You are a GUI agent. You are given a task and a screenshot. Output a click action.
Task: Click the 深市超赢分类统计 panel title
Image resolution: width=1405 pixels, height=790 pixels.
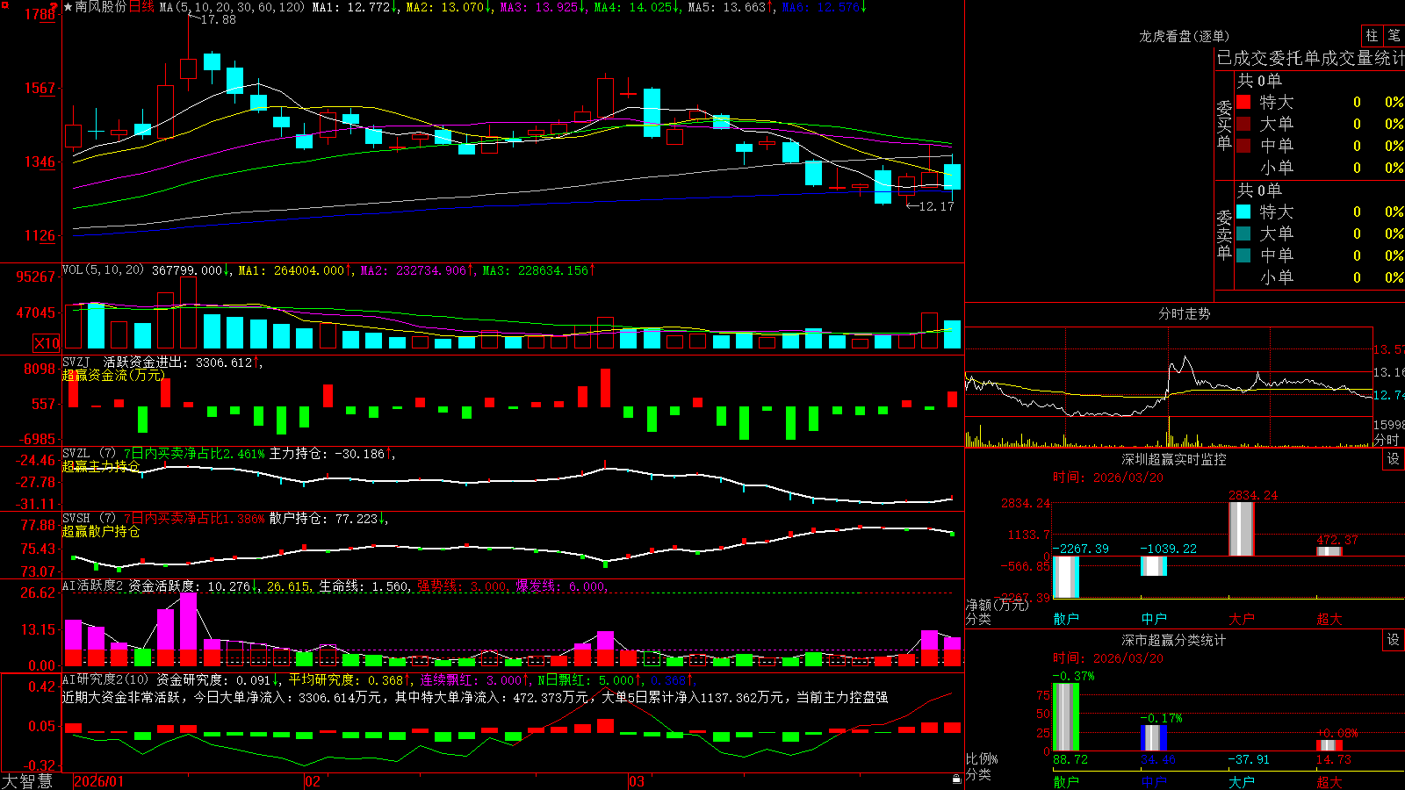[x=1173, y=640]
